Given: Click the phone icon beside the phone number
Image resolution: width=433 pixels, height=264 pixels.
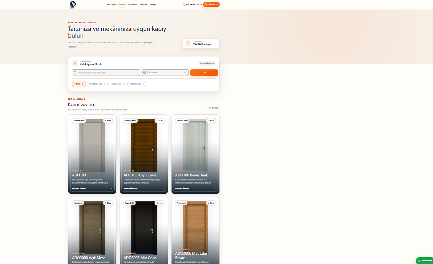Looking at the screenshot, I should click(184, 5).
